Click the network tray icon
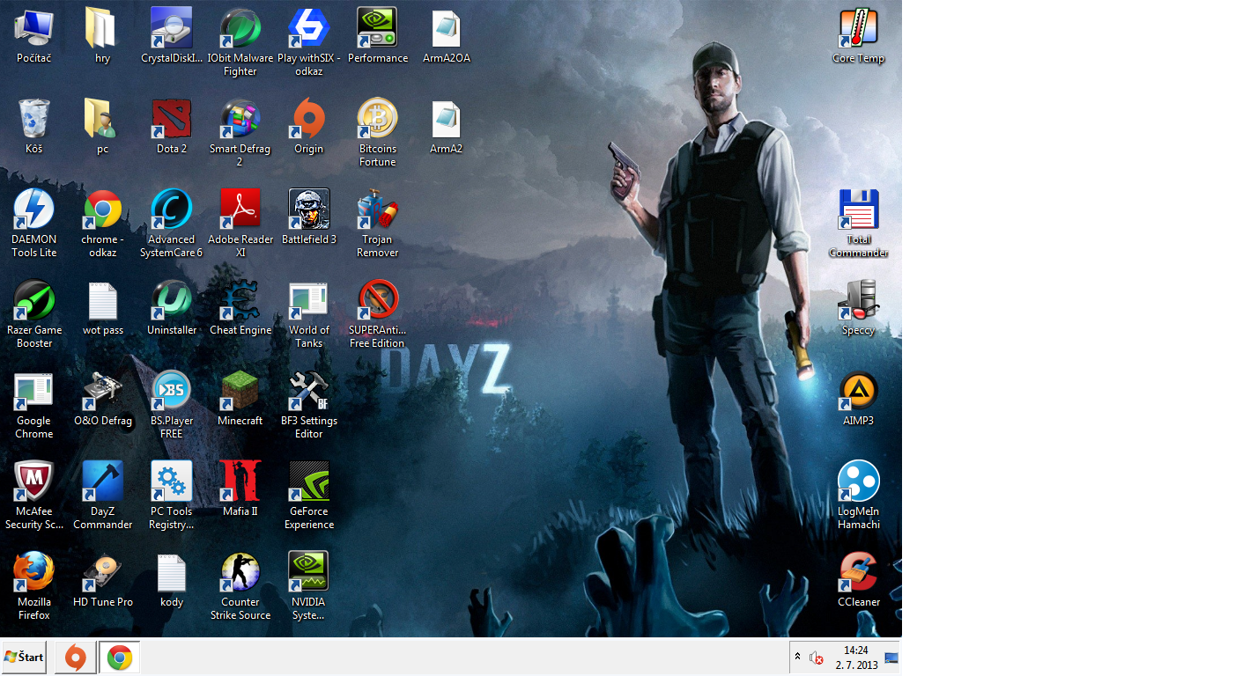 (x=891, y=658)
